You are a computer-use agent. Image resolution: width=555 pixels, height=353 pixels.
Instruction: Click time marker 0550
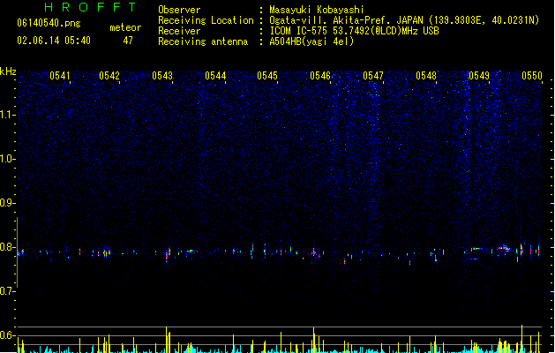532,76
